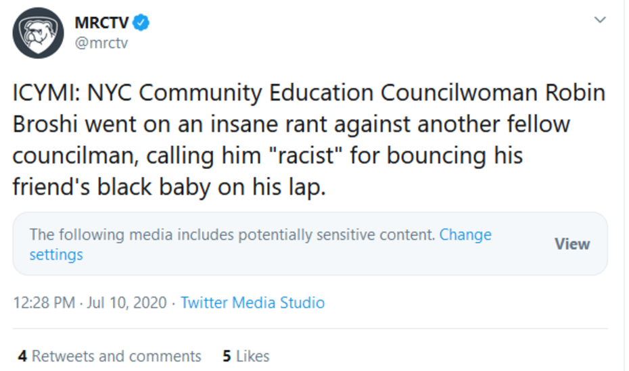Click the tweet's last line about the baby
Viewport: 629px width, 371px height.
(x=169, y=187)
